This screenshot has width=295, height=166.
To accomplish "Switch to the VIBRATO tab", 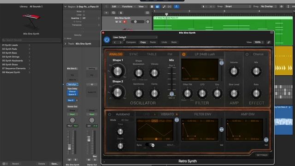I will (167, 114).
